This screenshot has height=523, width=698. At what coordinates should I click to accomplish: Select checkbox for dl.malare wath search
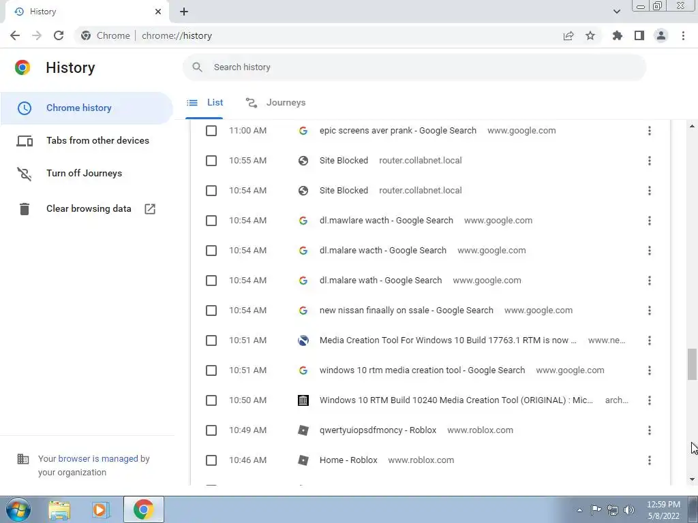[x=211, y=281]
